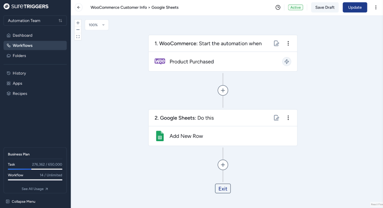Viewport: 383px width, 208px height.
Task: Open Recipes in the sidebar
Action: tap(20, 94)
